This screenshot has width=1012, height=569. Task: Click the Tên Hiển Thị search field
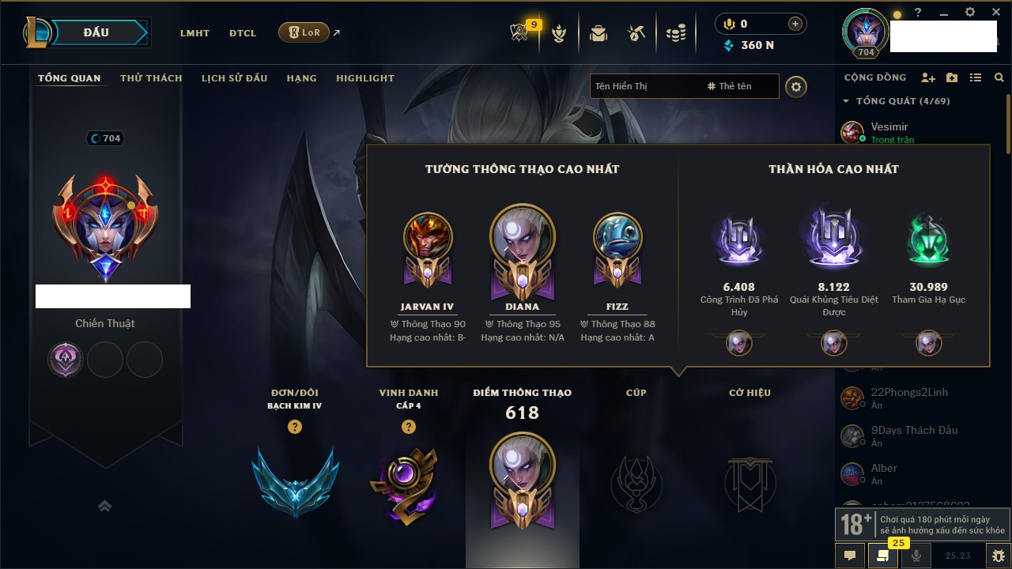tap(644, 86)
